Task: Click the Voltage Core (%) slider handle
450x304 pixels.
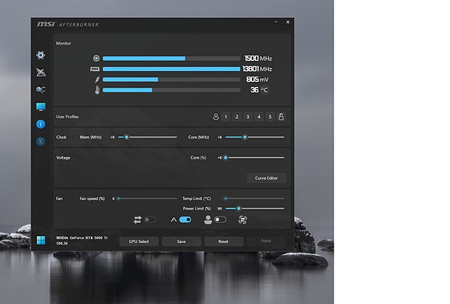Action: point(225,157)
